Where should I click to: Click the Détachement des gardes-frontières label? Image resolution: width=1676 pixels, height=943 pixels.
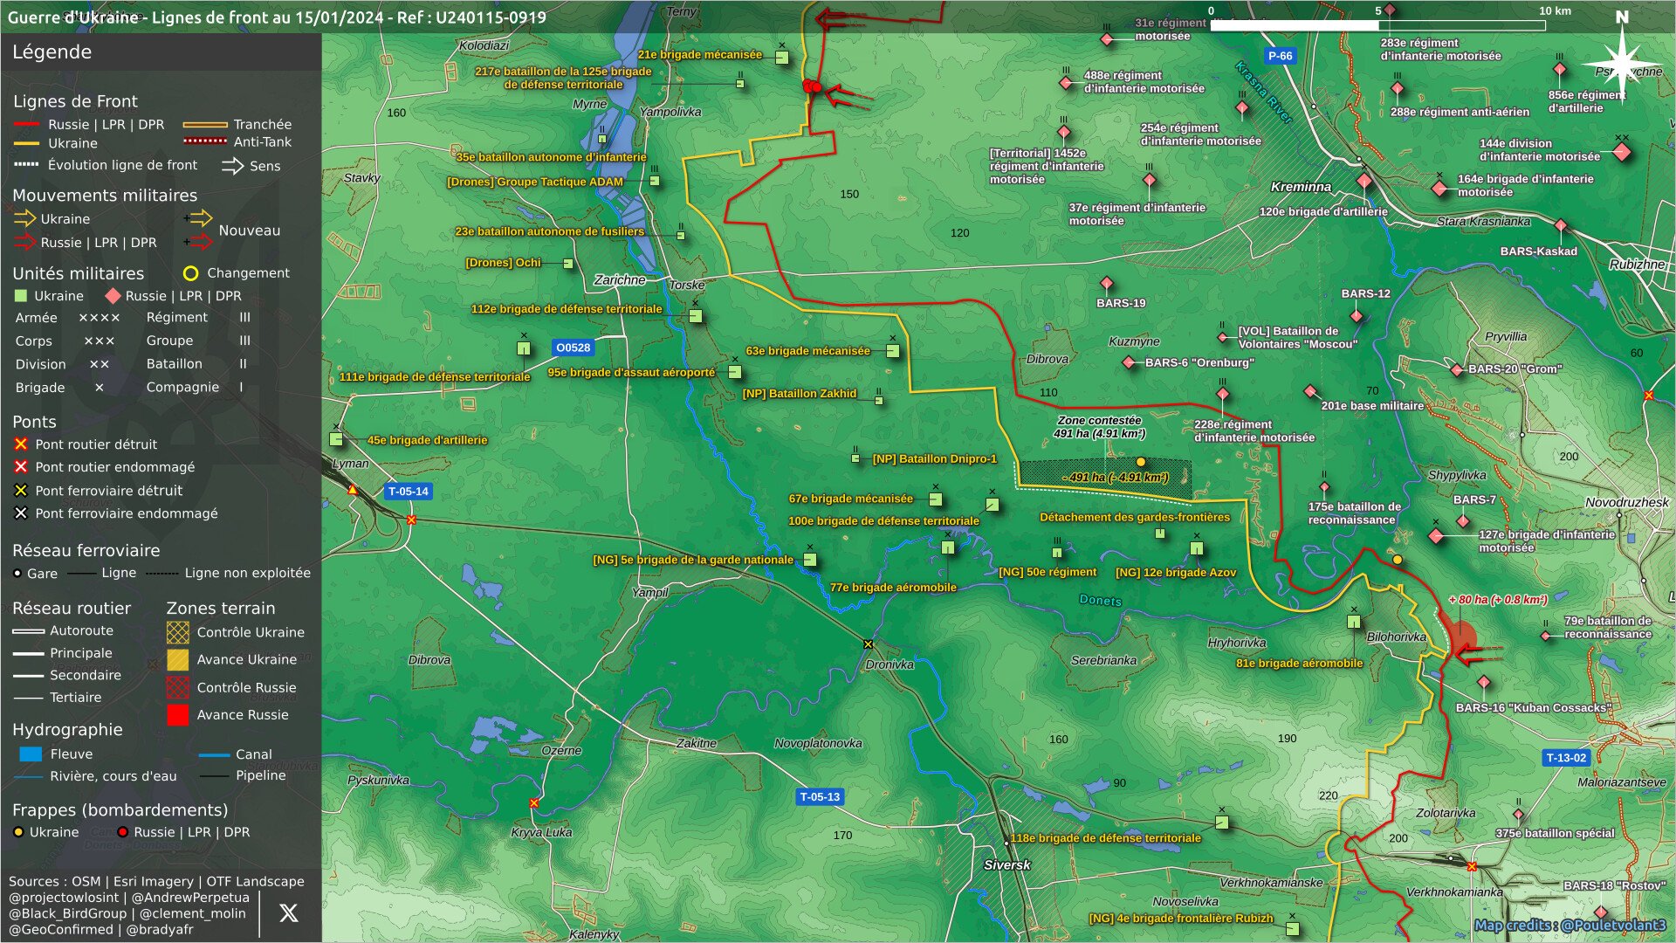(x=1135, y=518)
